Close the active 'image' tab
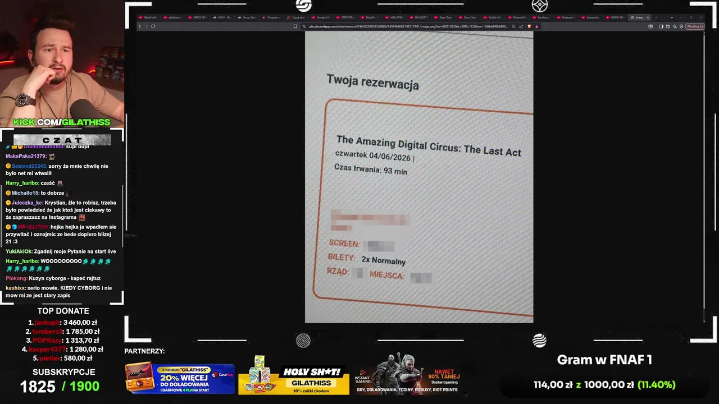The width and height of the screenshot is (719, 404). 648,17
